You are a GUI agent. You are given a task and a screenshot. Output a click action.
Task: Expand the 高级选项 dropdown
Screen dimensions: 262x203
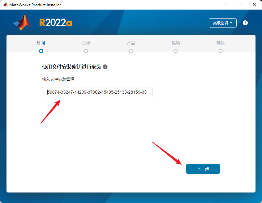point(222,23)
